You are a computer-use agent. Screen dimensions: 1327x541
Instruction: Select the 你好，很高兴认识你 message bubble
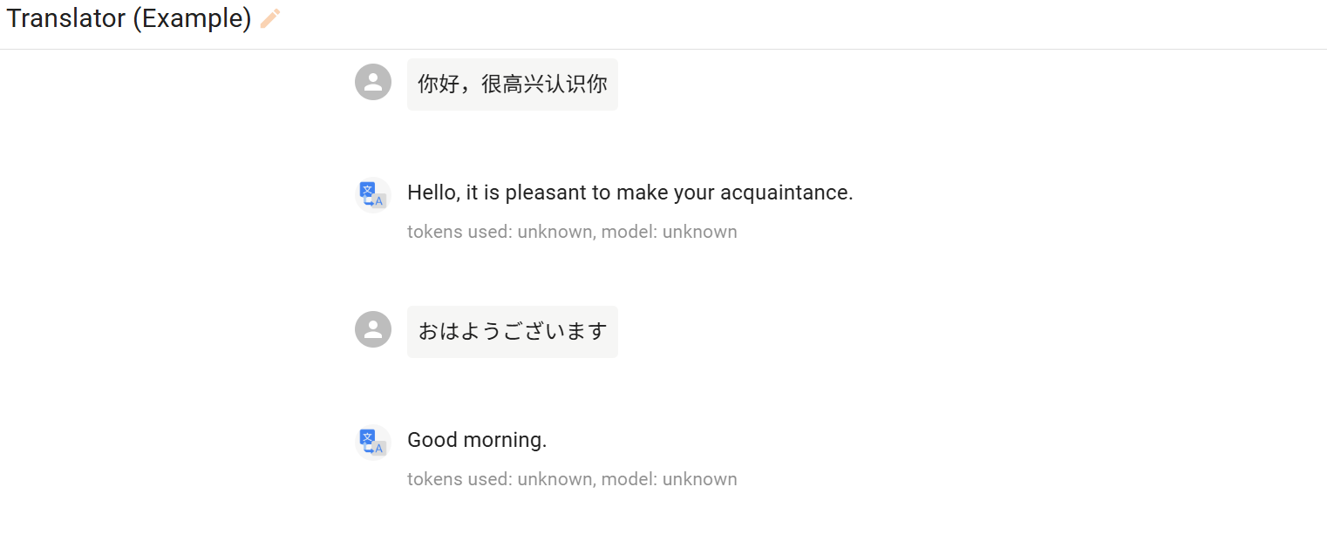[x=513, y=85]
